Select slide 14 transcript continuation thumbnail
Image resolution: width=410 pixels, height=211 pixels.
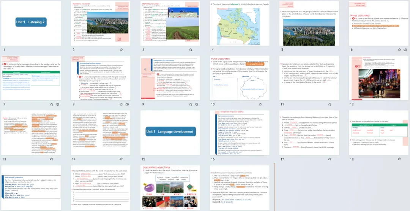[x=100, y=133]
